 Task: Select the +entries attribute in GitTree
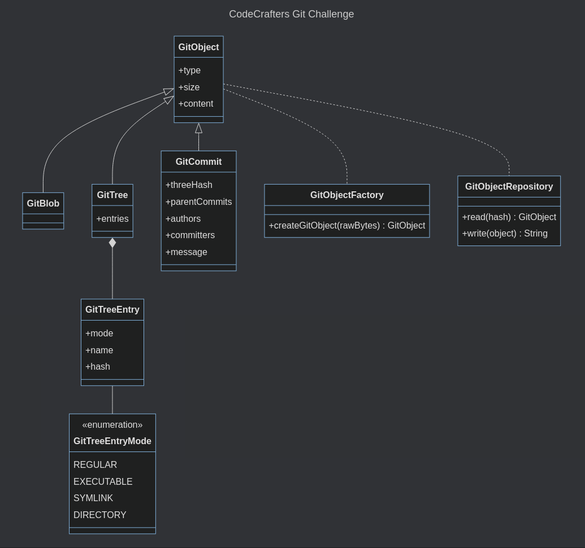[112, 219]
